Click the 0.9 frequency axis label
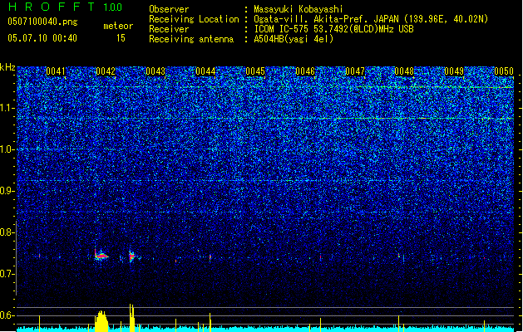Viewport: 523px width, 332px height. coord(7,191)
